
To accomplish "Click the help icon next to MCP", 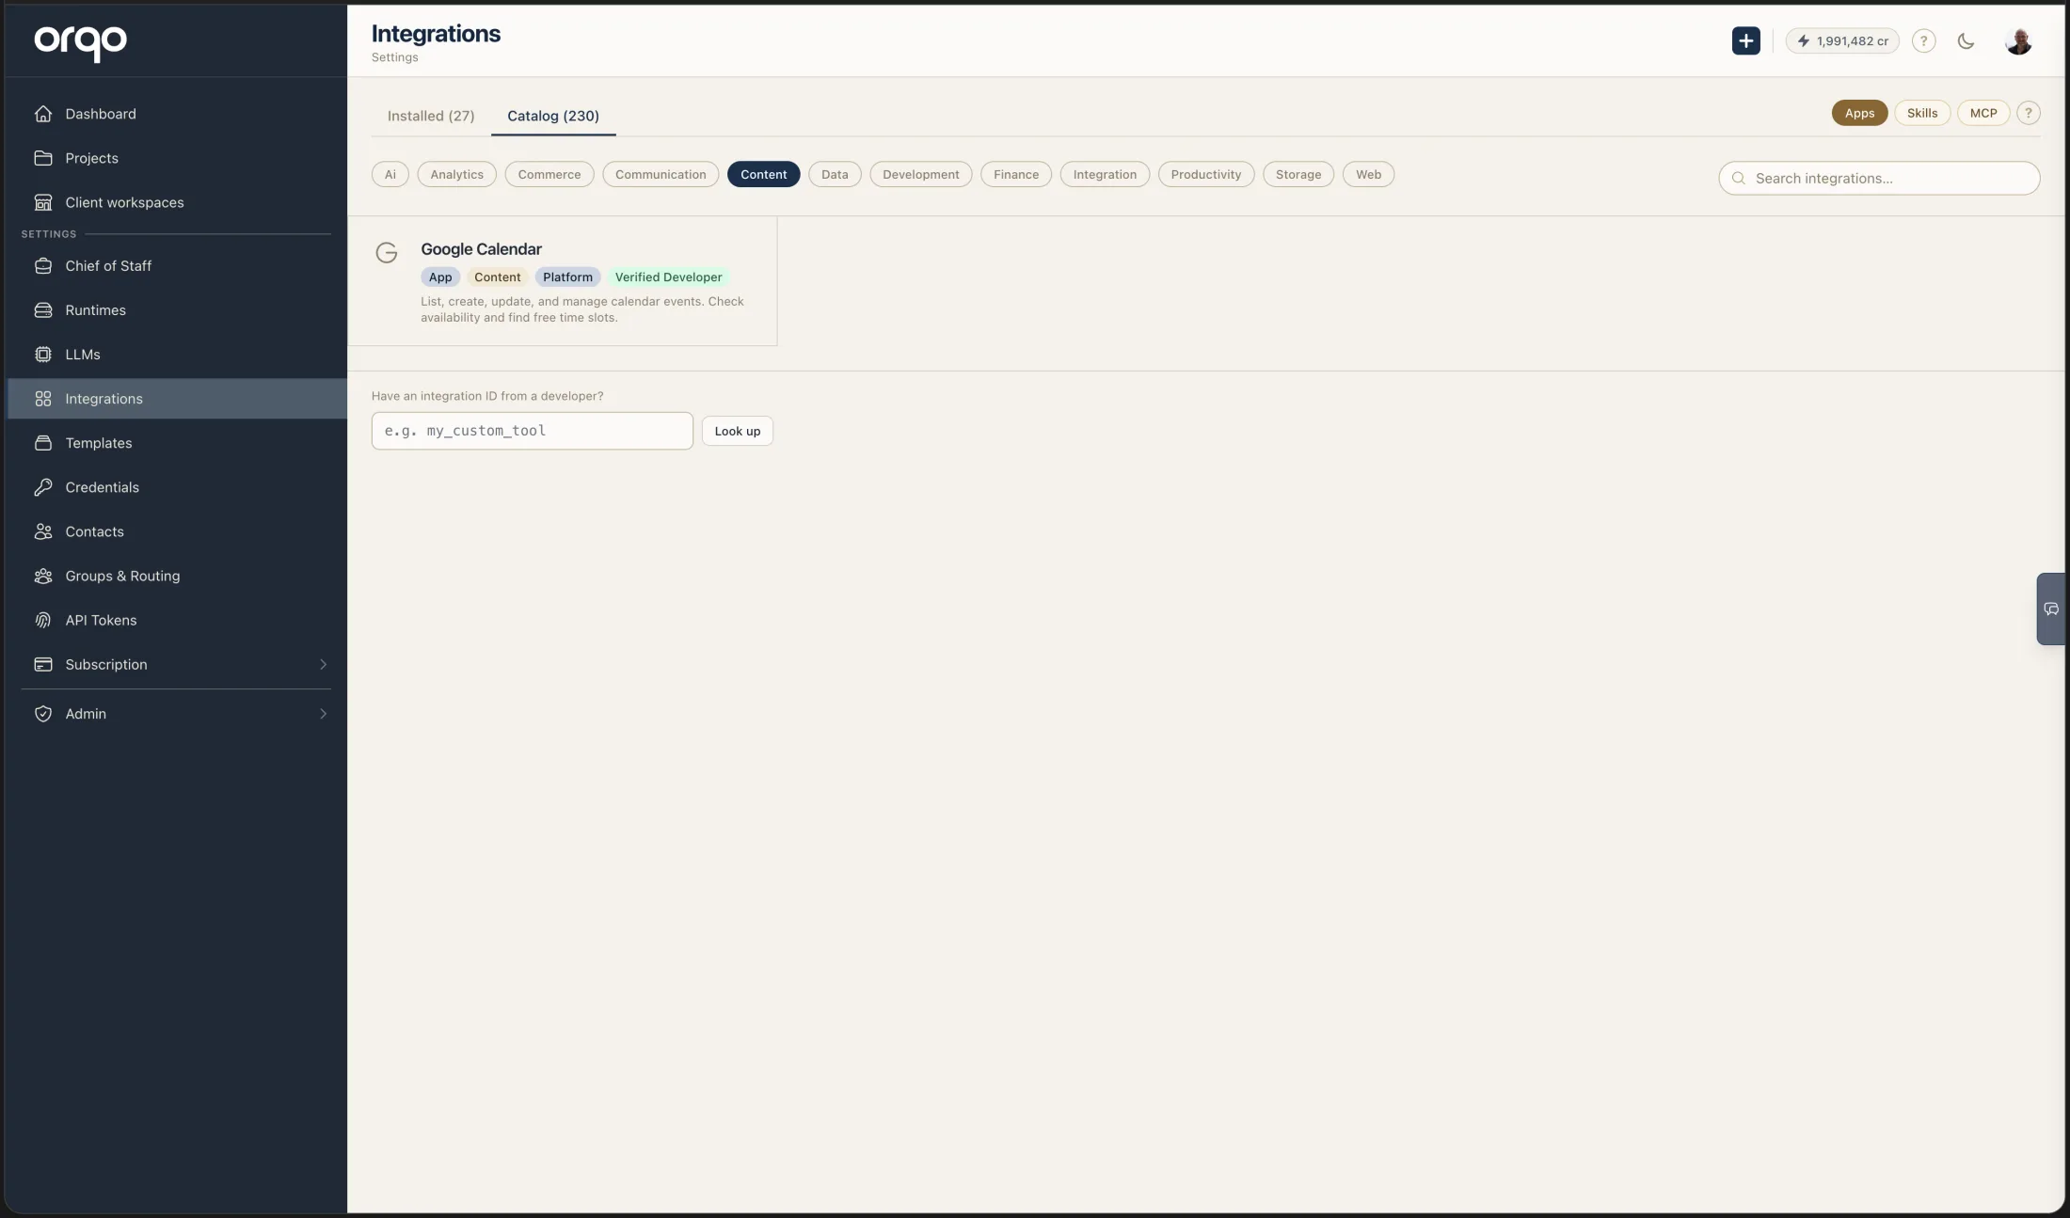I will [x=2029, y=113].
